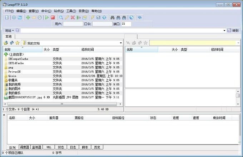Click the green rename icon after the red X
243x157 pixels.
pos(79,17)
